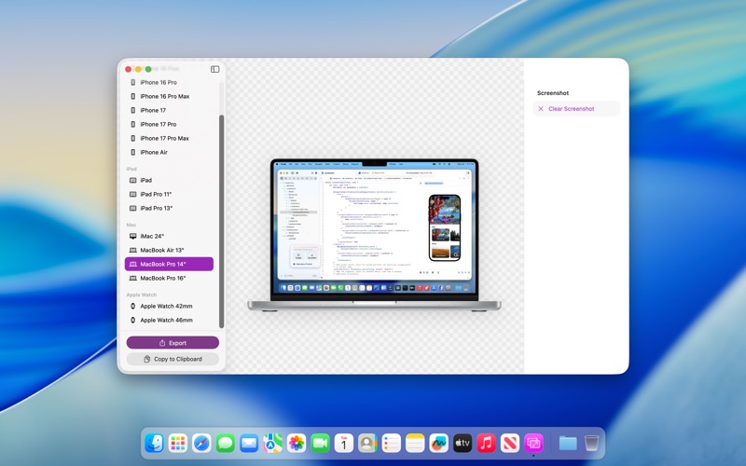Click the clipboard icon in Copy to Clipboard
The height and width of the screenshot is (466, 746).
[x=147, y=359]
